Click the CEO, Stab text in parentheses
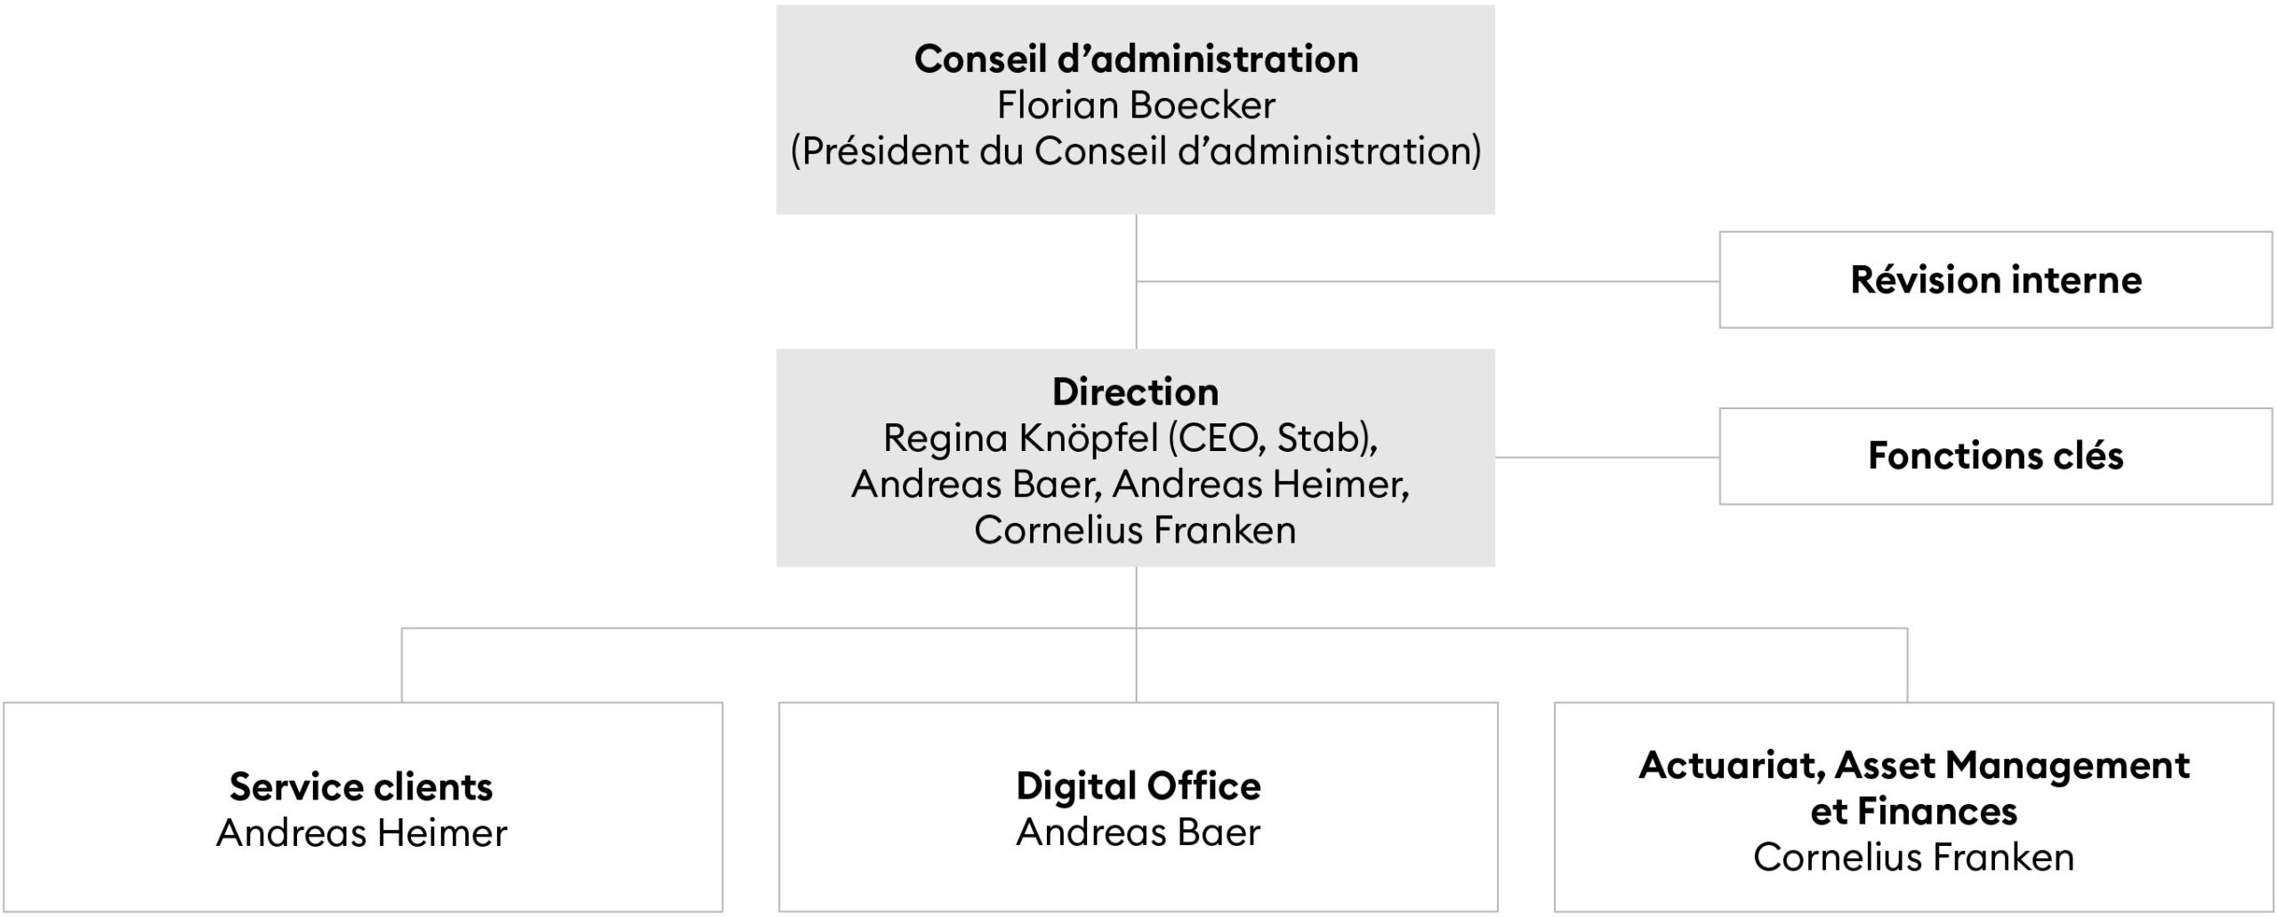Viewport: 2277px width, 917px height. point(1274,438)
